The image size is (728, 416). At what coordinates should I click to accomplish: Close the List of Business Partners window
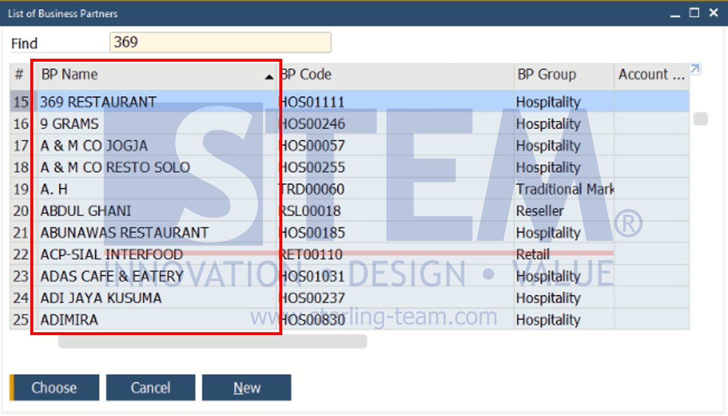coord(713,13)
